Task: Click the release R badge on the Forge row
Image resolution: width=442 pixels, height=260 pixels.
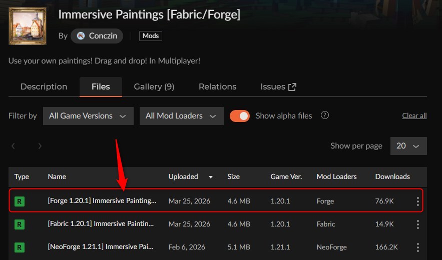Action: click(x=20, y=201)
